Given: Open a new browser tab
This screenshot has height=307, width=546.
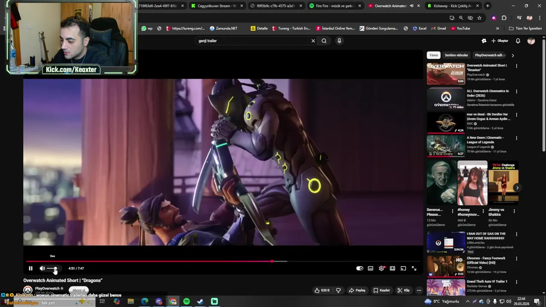Looking at the screenshot, I should pos(488,6).
